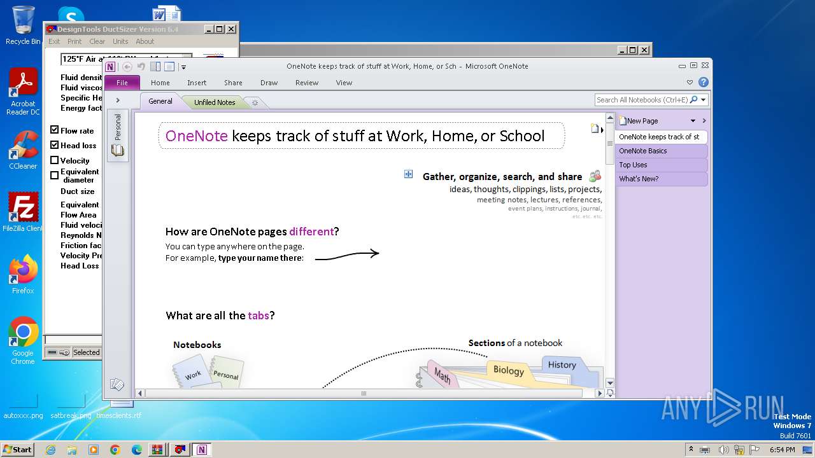This screenshot has height=458, width=815.
Task: Open the File tab in OneNote
Action: click(122, 83)
